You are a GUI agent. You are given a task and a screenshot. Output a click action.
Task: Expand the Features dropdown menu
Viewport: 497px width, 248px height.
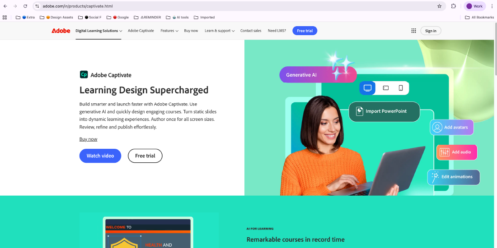click(169, 31)
